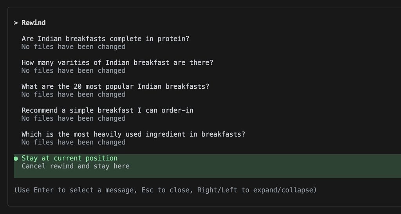Click 'No files have been changed' under 20 most popular
This screenshot has width=401, height=214.
tap(73, 95)
